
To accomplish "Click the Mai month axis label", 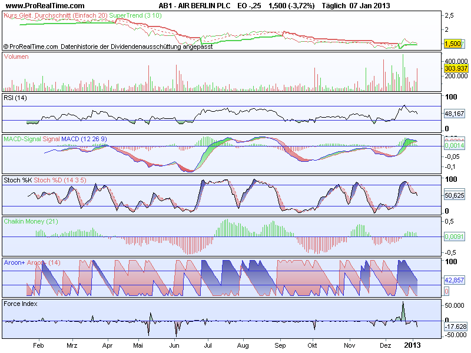I will click(x=138, y=345).
